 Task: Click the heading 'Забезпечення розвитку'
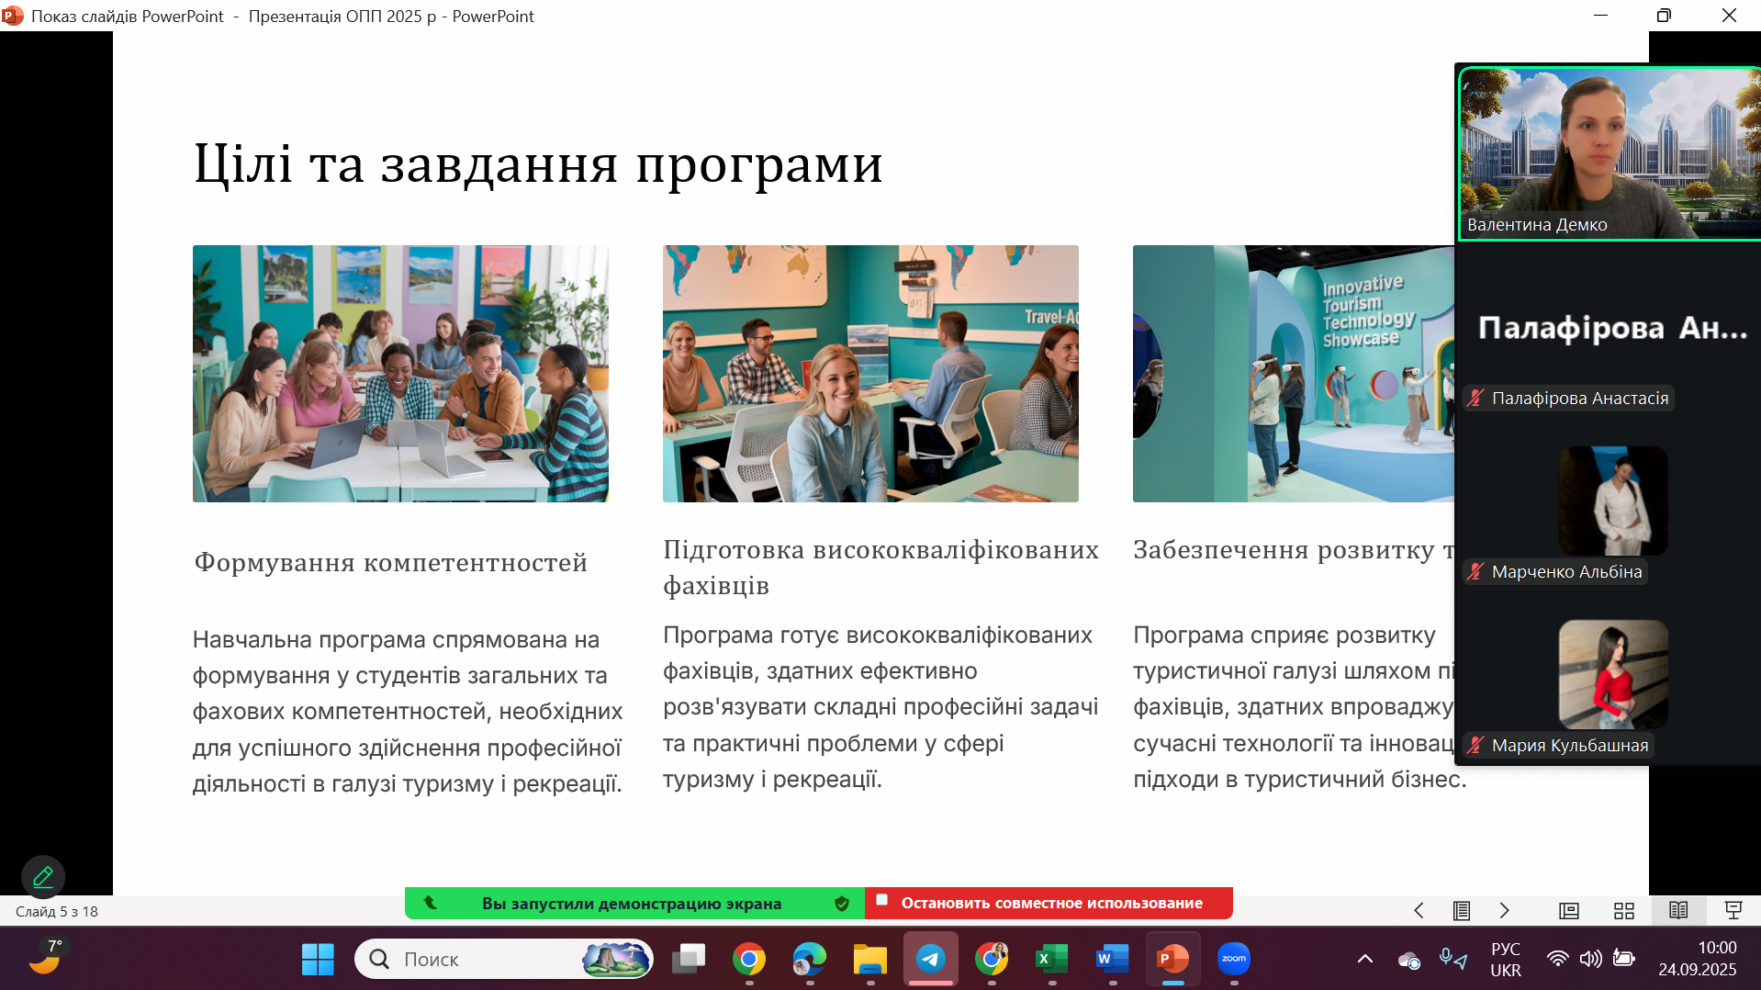tap(1284, 549)
